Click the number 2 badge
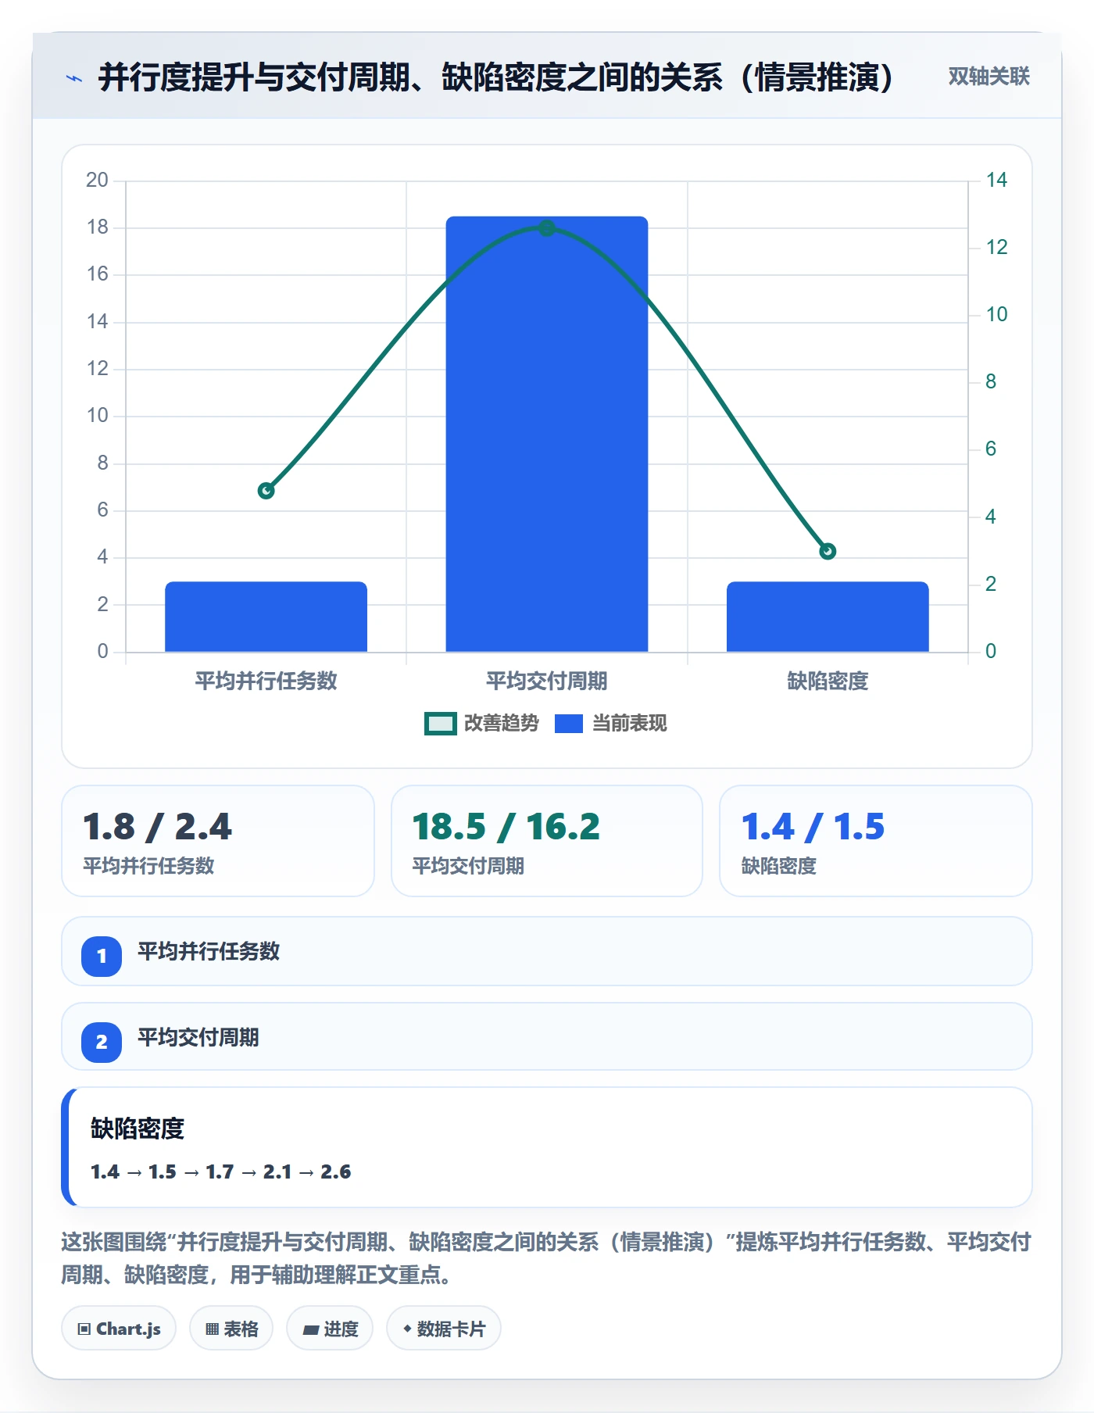The height and width of the screenshot is (1413, 1094). point(102,1042)
